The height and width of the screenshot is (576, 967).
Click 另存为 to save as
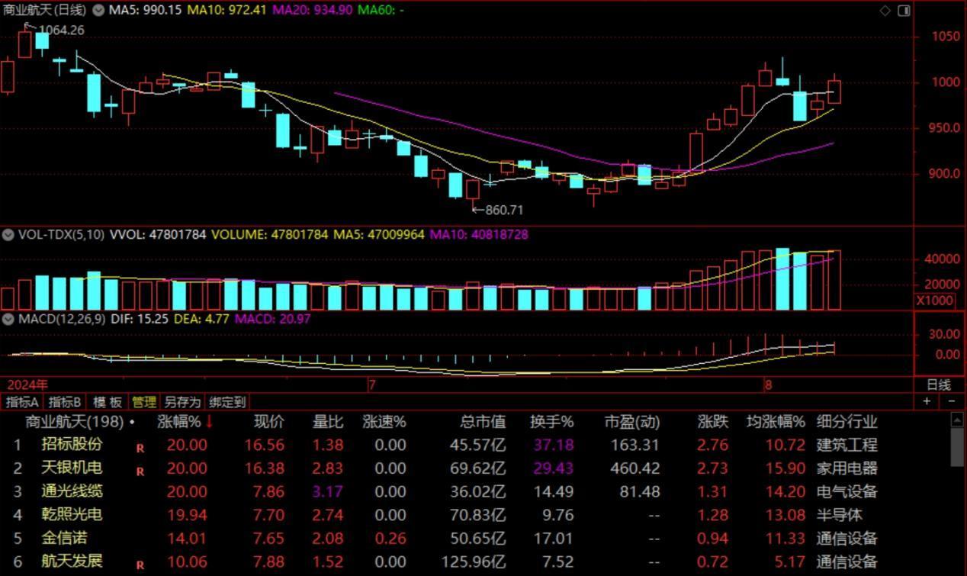tap(182, 402)
